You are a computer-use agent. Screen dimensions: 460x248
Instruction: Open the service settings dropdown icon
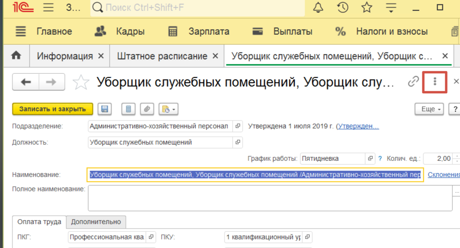click(x=391, y=7)
